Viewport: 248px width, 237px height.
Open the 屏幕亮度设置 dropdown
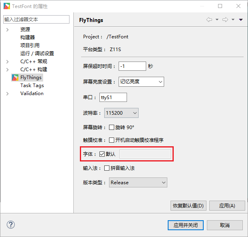tap(141, 82)
